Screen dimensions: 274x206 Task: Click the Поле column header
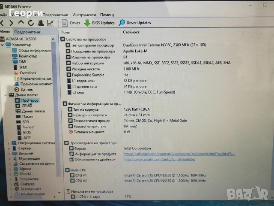pyautogui.click(x=65, y=32)
